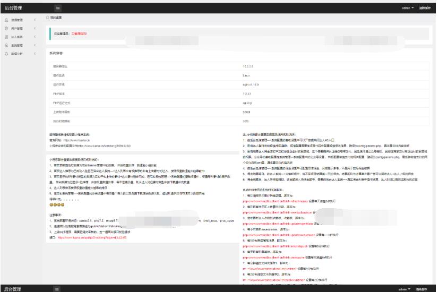Click 清除缓存 in the bottom header bar
Image resolution: width=439 pixels, height=292 pixels.
point(421,289)
